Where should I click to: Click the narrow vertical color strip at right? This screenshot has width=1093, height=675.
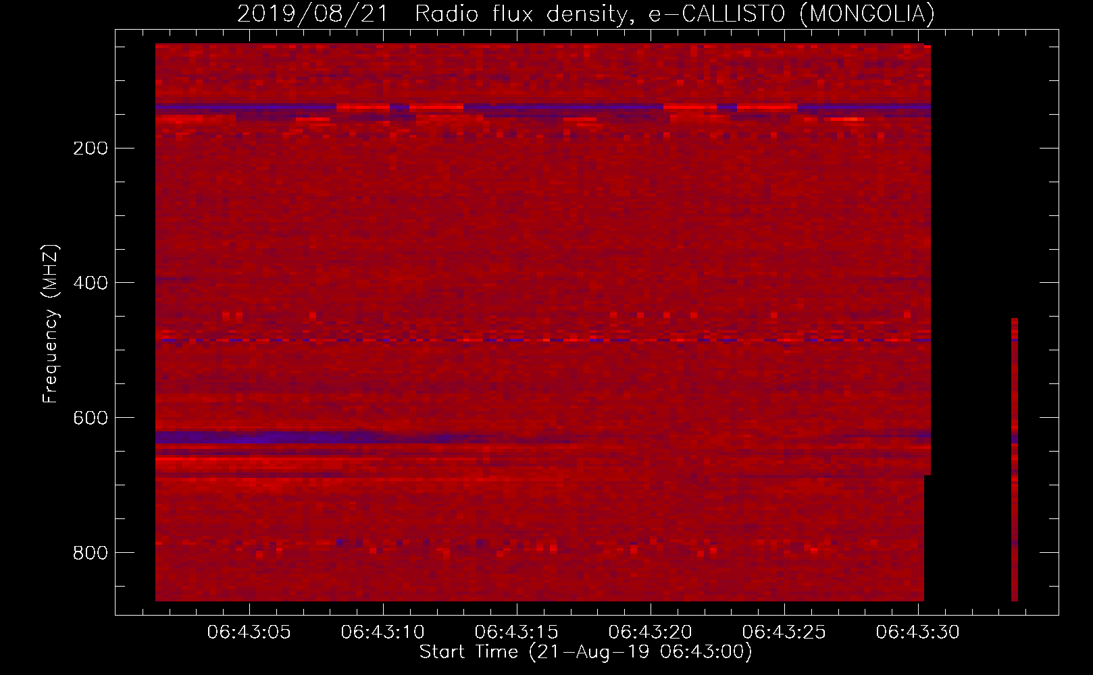1015,459
